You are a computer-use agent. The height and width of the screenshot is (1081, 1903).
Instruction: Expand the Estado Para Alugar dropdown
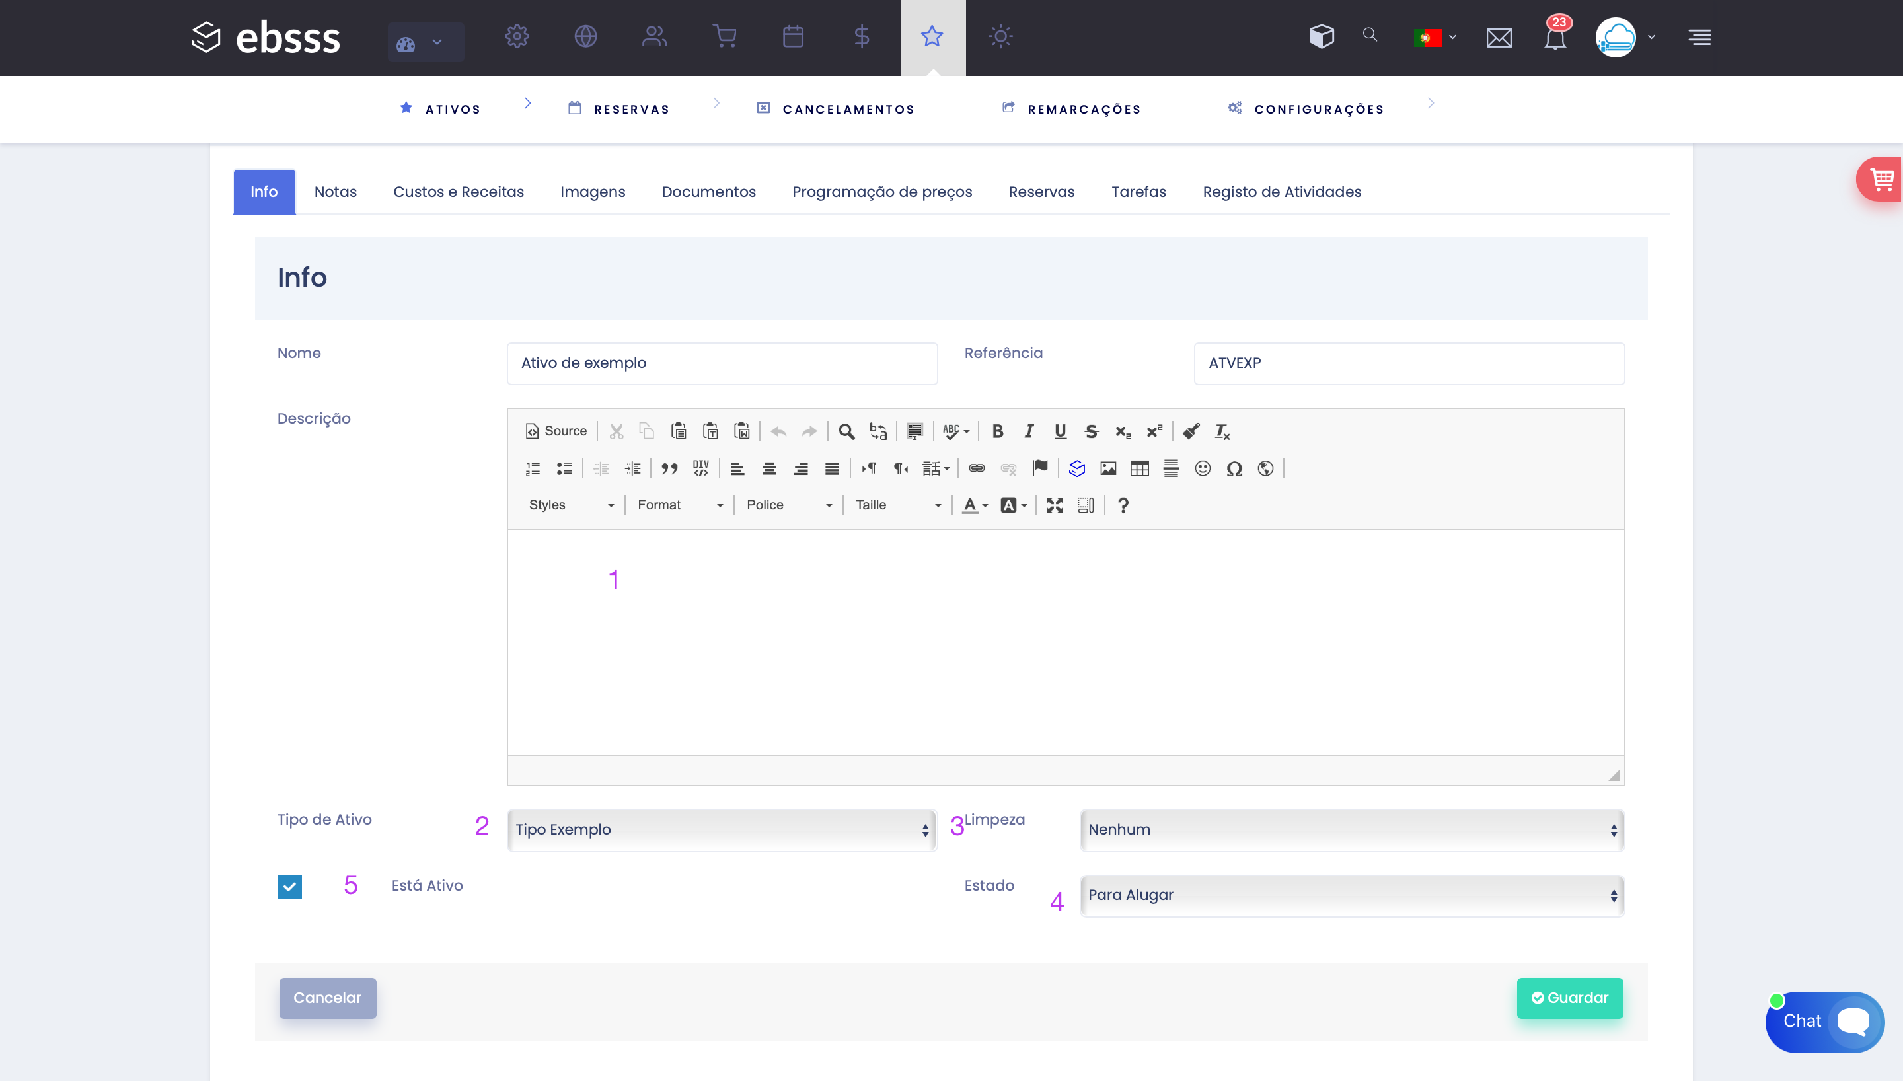click(1351, 895)
